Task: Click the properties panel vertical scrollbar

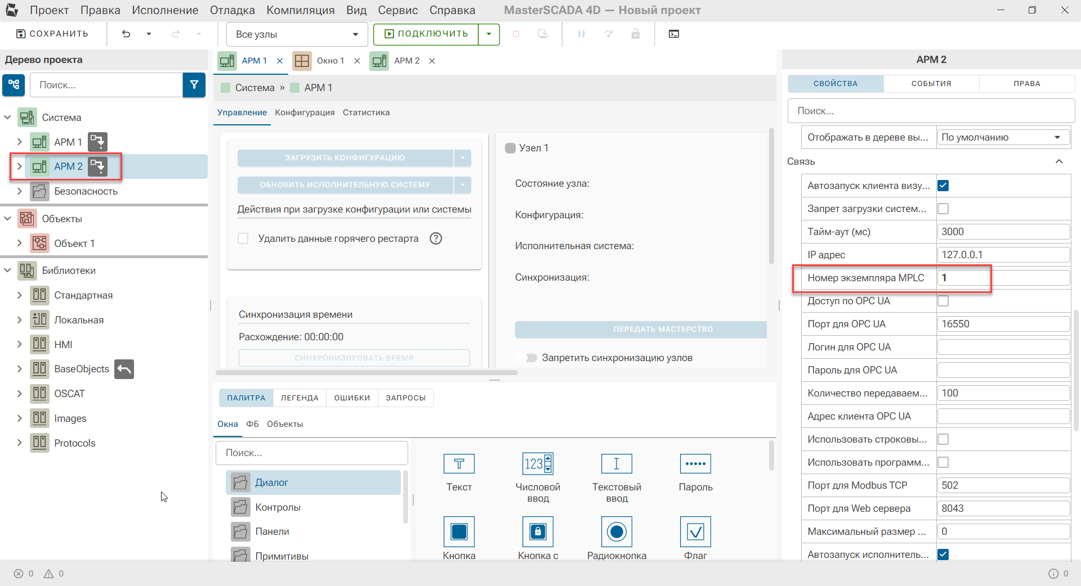Action: pos(1076,369)
